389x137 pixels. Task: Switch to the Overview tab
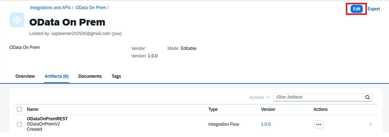[x=25, y=76]
